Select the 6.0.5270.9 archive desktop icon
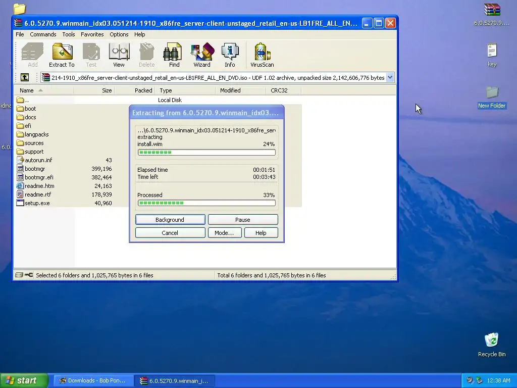 pyautogui.click(x=492, y=14)
